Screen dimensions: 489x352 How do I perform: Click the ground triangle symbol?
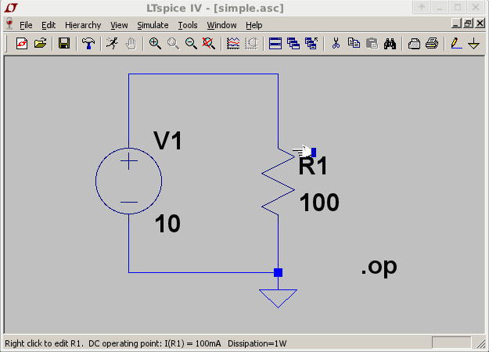click(279, 298)
